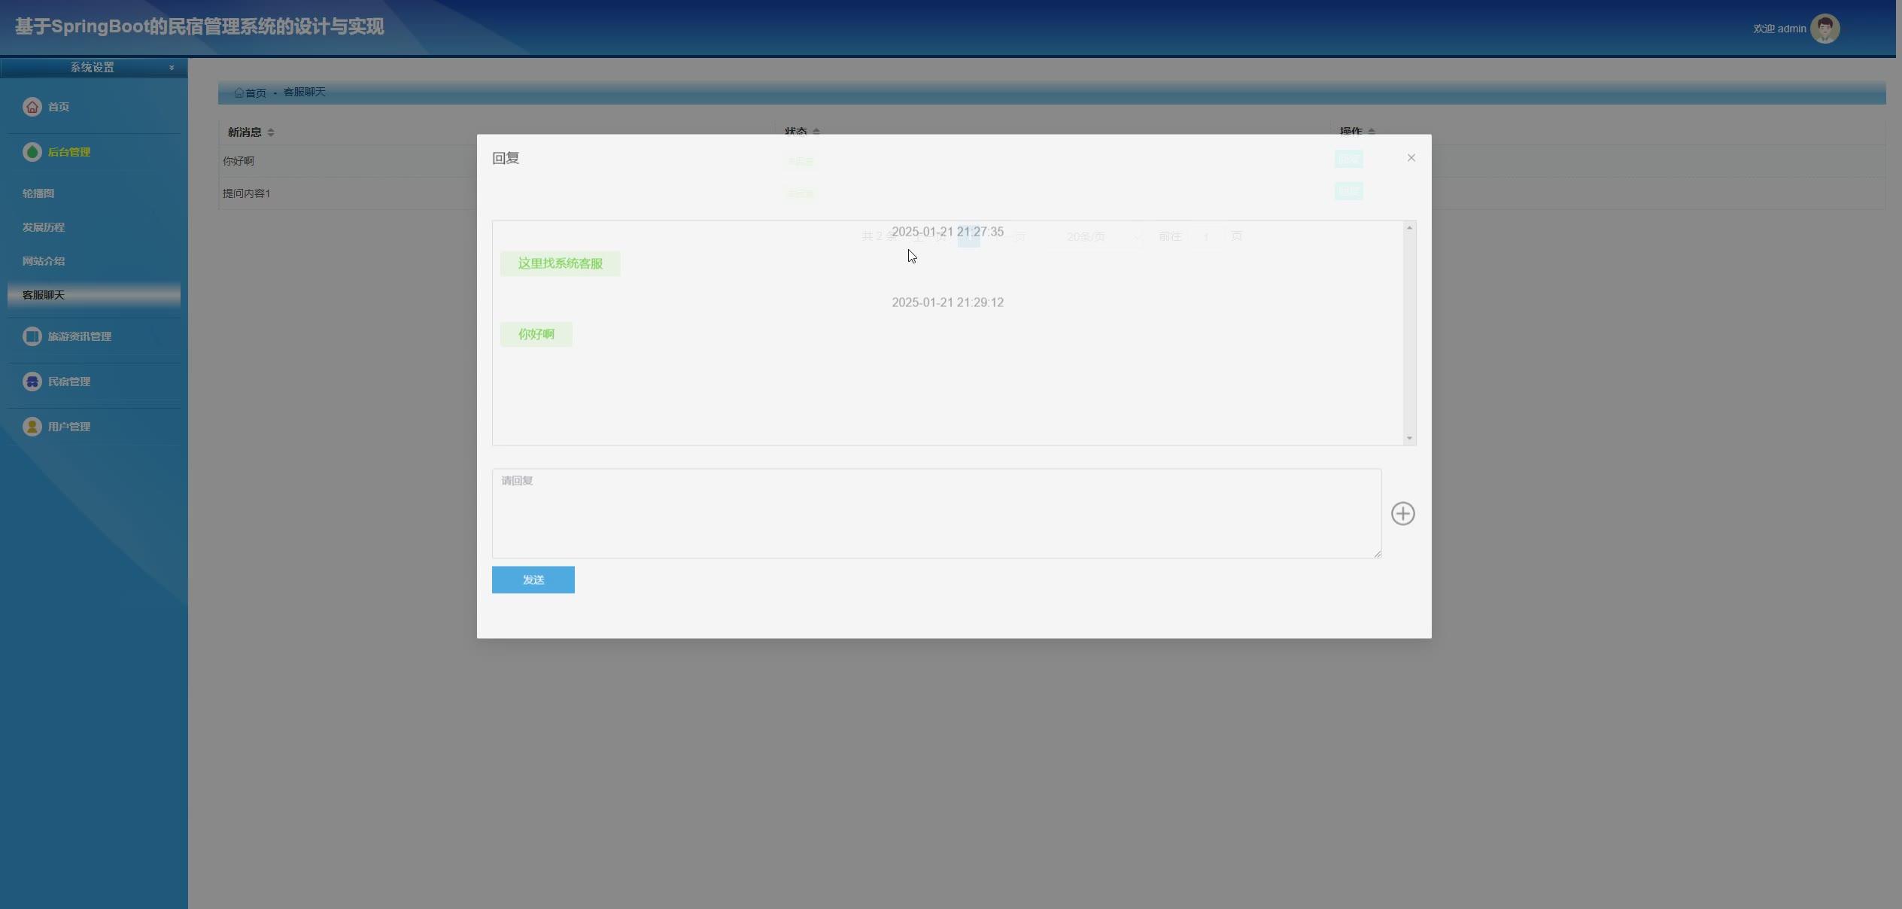Open 轮播图 menu item

pyautogui.click(x=38, y=193)
